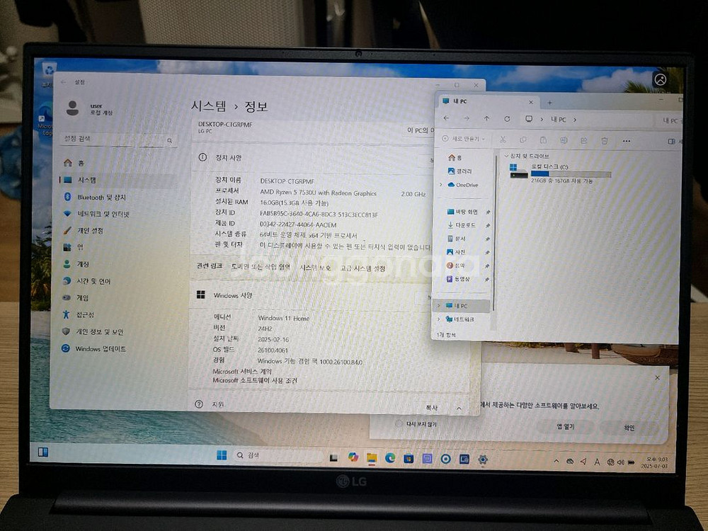Open Microsoft 소프트웨어 사용 조건 link
Viewport: 708px width, 531px height.
tap(255, 381)
